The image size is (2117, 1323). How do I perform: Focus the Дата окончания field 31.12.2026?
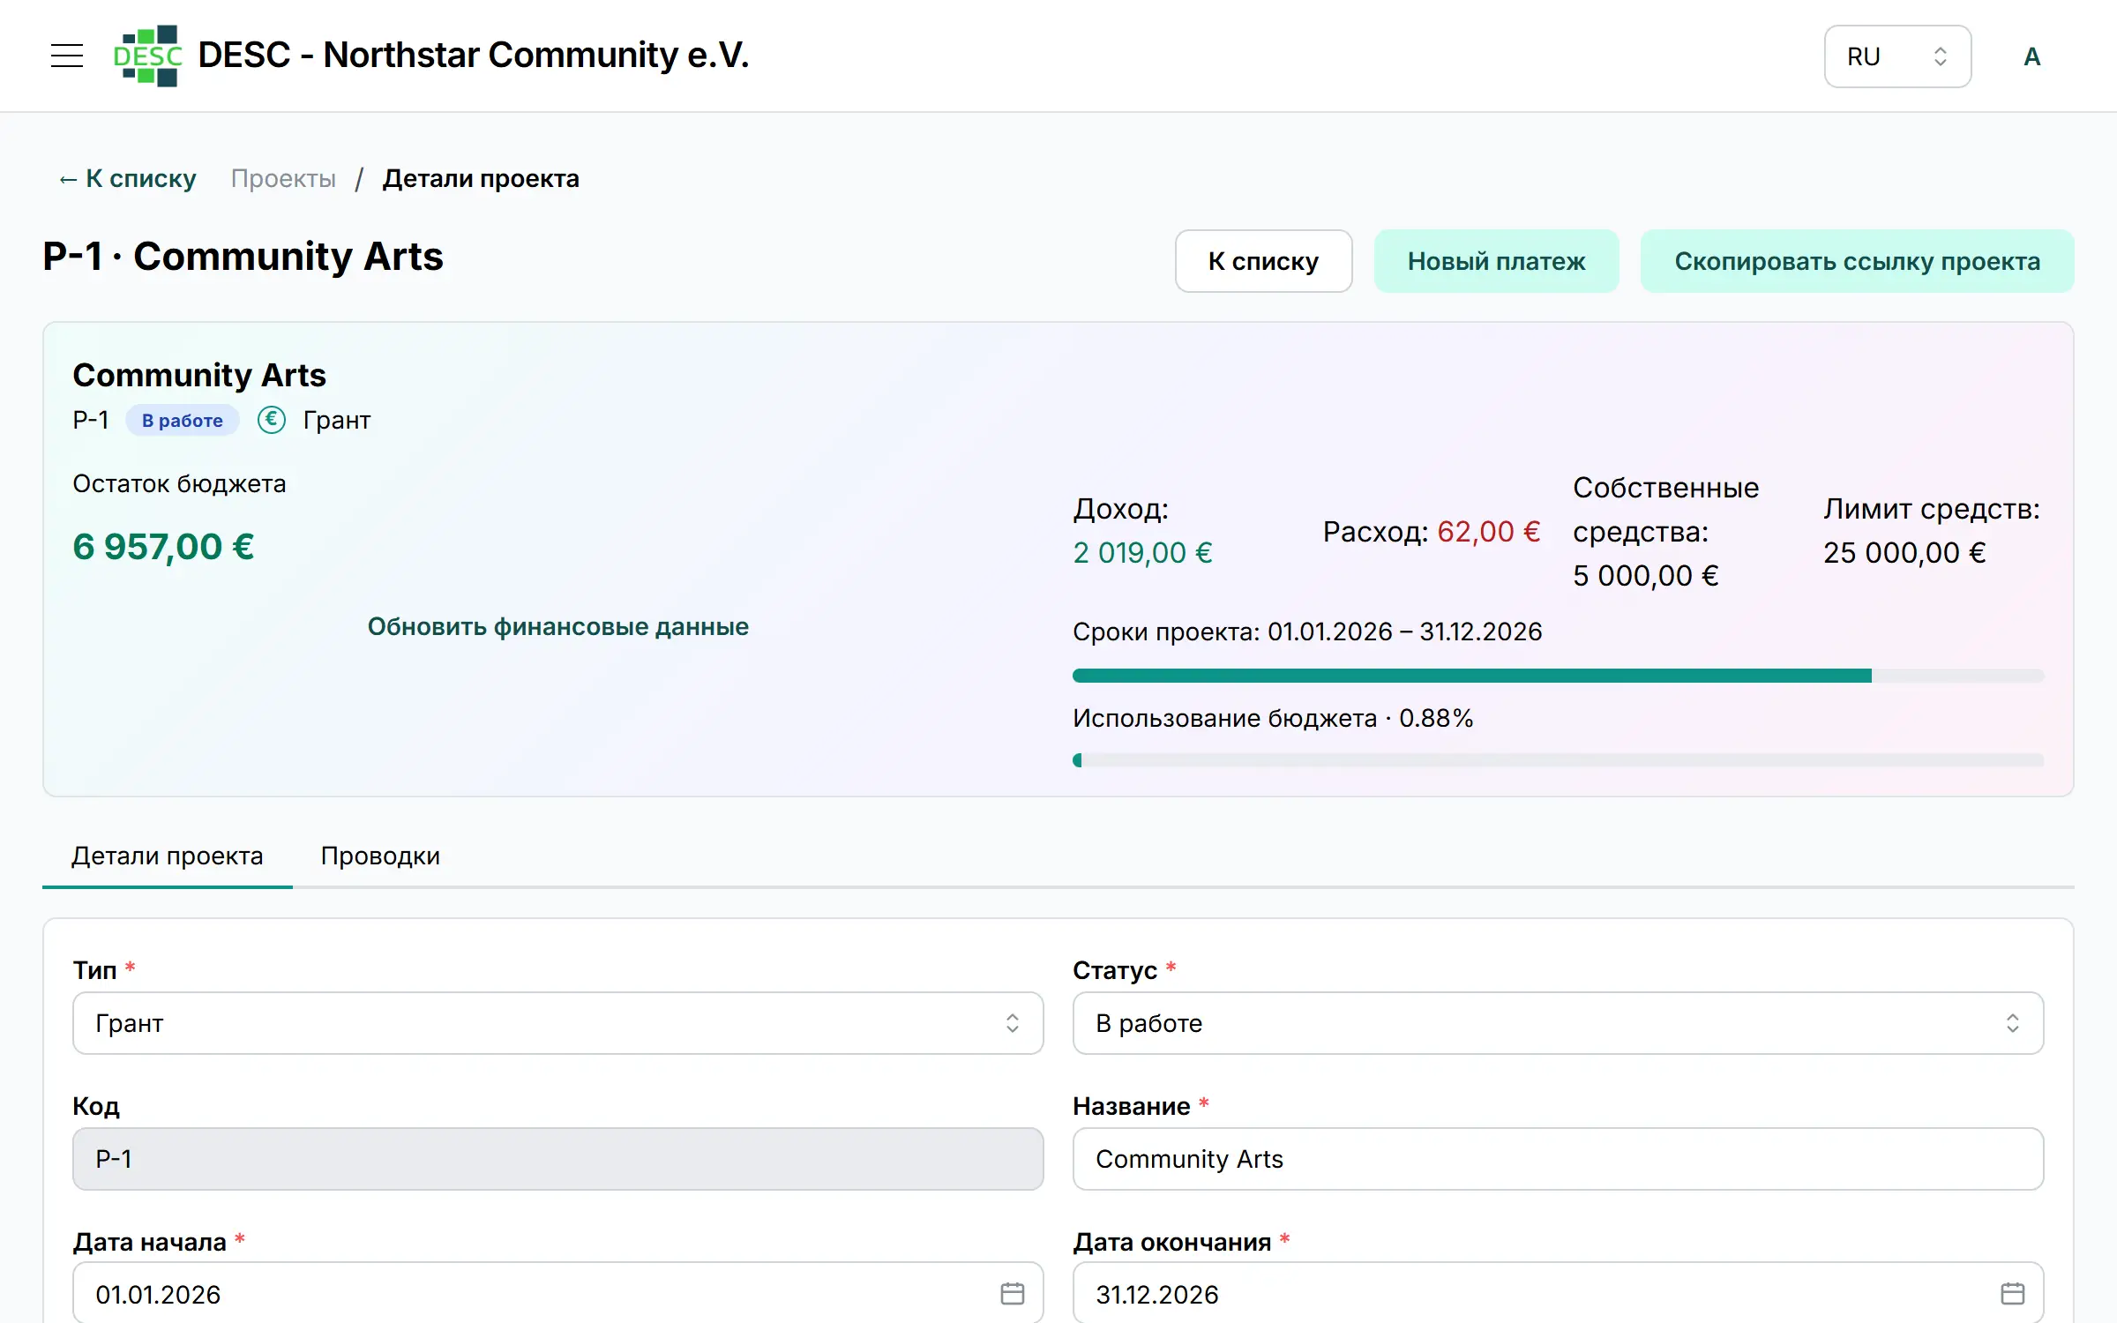[1558, 1293]
